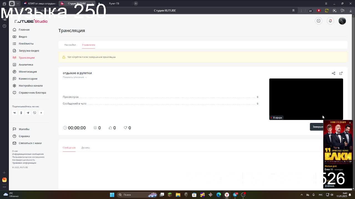Expand Показать описание
The width and height of the screenshot is (355, 199).
(x=75, y=77)
